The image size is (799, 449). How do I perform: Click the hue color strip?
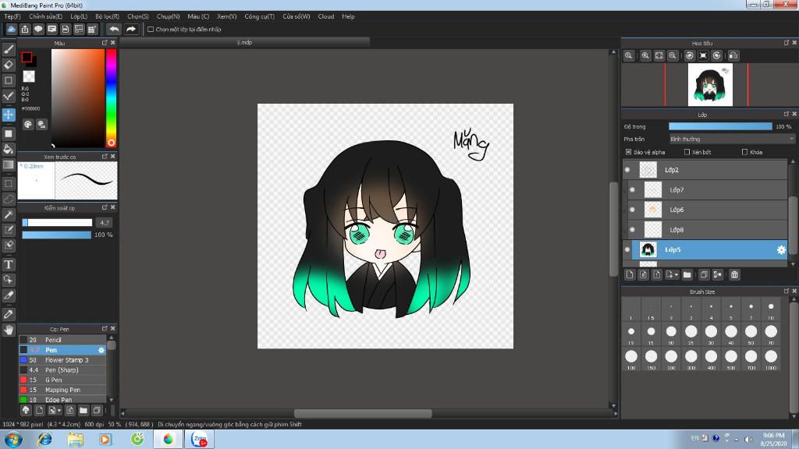[111, 97]
